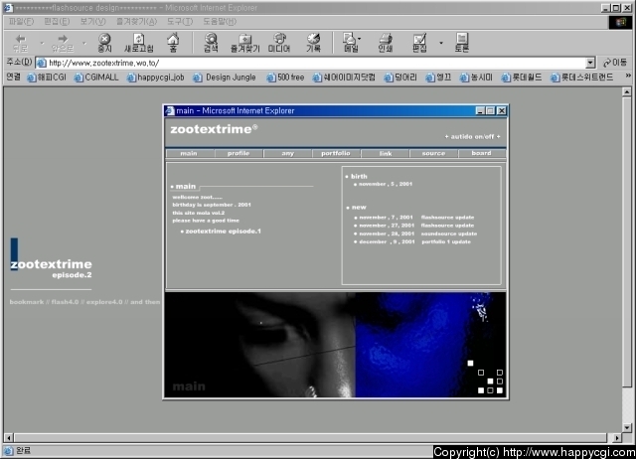The height and width of the screenshot is (459, 636).
Task: Open the 파일(F) menu
Action: [x=22, y=22]
